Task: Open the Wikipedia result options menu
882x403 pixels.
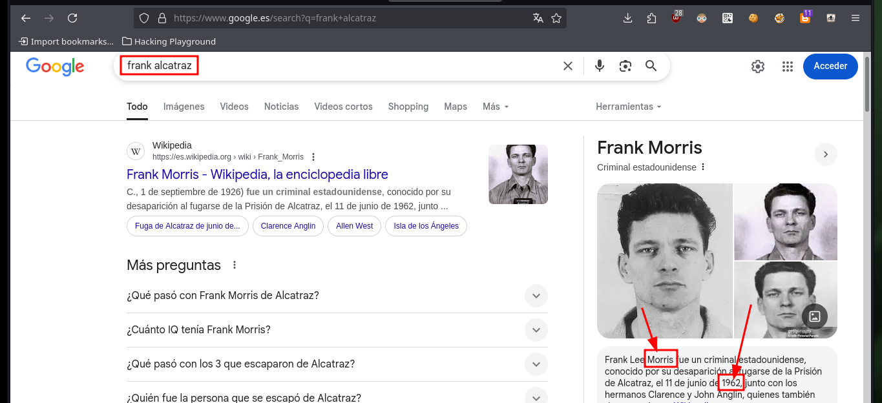Action: click(313, 157)
